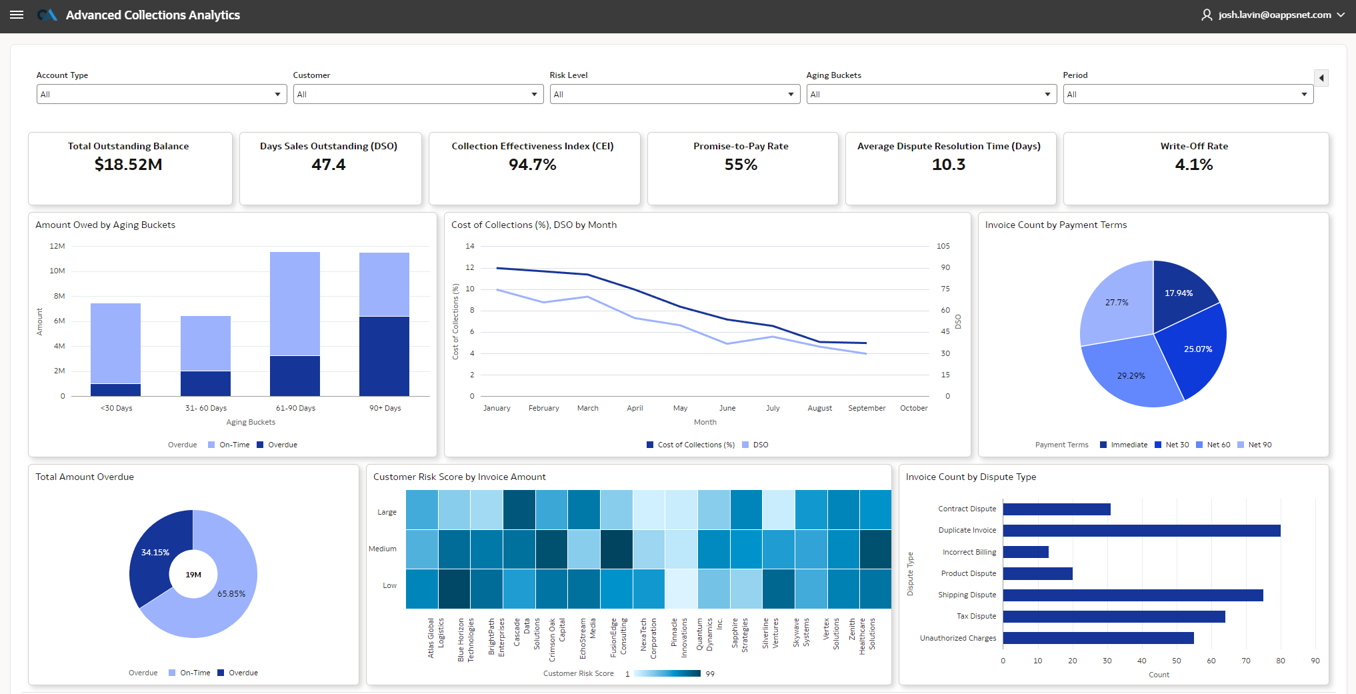
Task: Collapse the filter panel arrow button
Action: (x=1321, y=78)
